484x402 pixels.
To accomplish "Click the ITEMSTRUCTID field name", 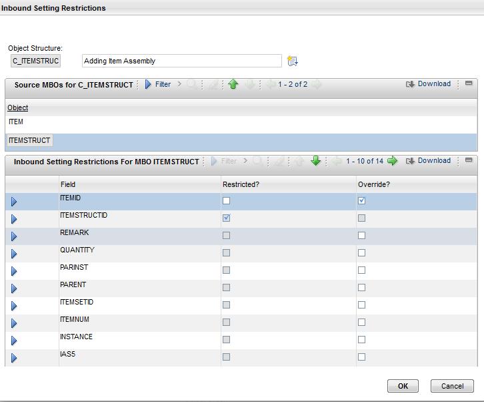I will coord(83,215).
